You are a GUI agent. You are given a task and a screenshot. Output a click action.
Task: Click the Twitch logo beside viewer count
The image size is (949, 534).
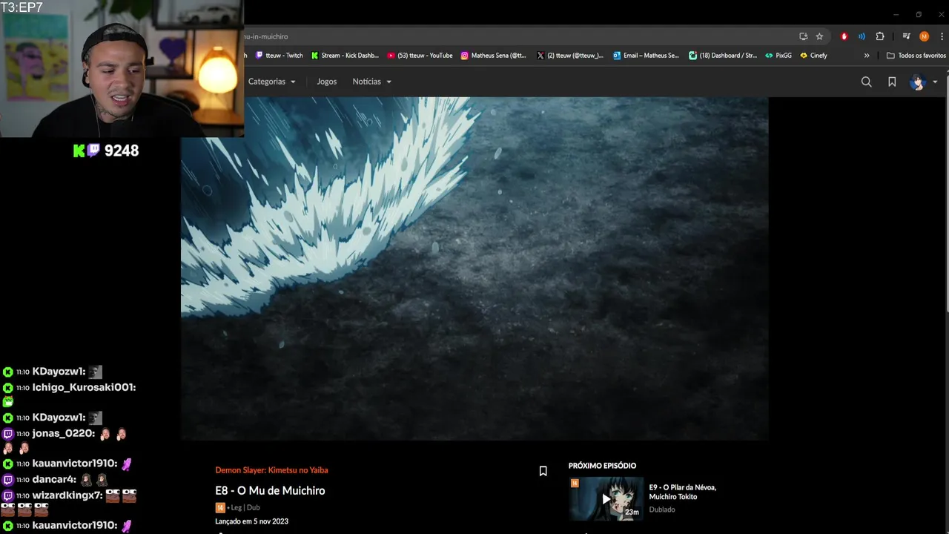click(93, 151)
